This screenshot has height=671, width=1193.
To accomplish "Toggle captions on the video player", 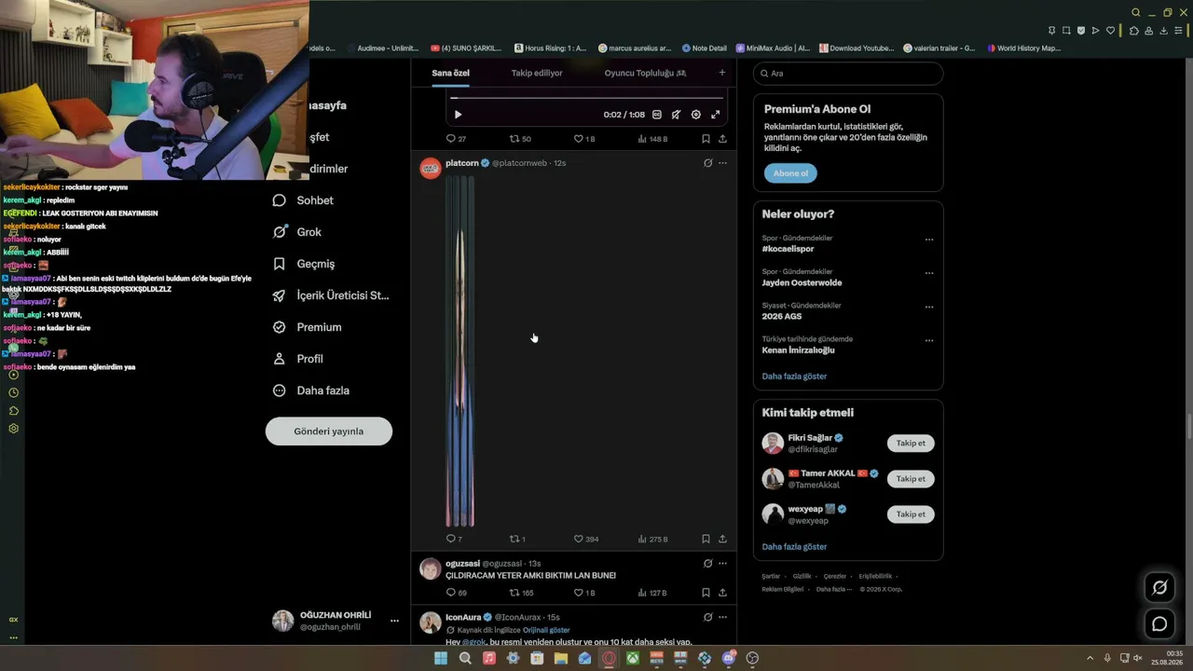I will point(657,115).
